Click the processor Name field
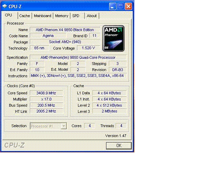This screenshot has height=175, width=219. pyautogui.click(x=65, y=30)
